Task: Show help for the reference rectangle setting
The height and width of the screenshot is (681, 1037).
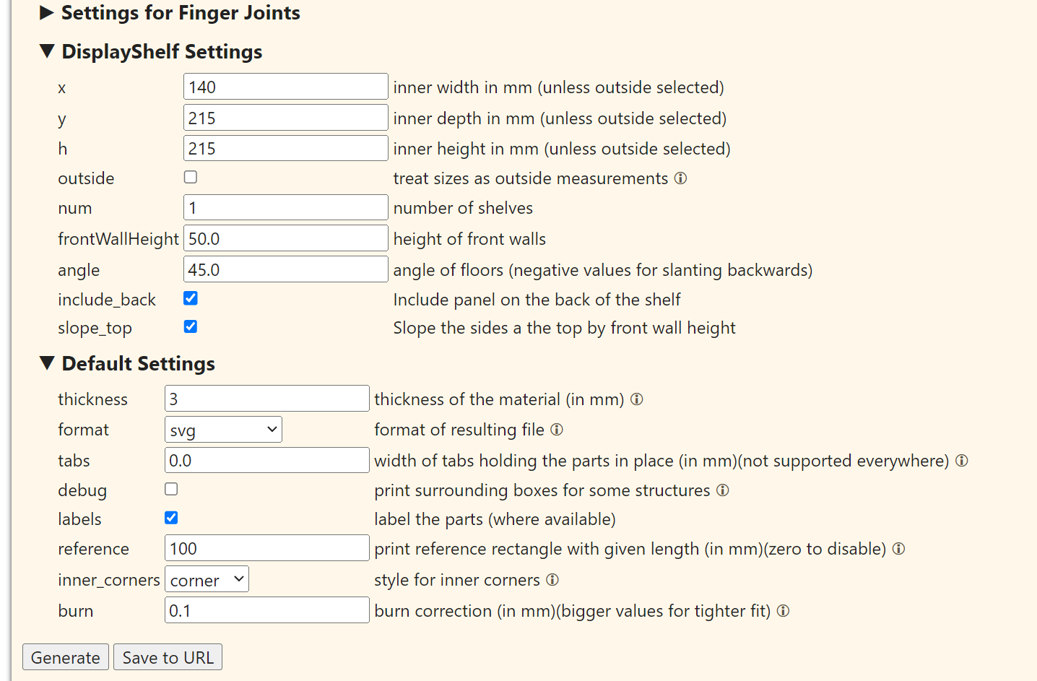Action: coord(898,549)
